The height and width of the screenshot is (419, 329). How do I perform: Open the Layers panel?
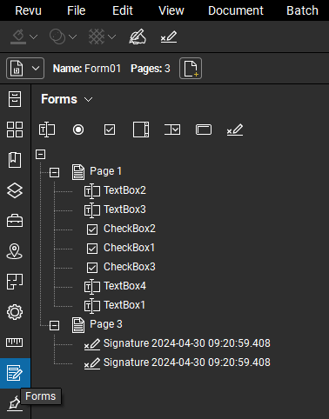coord(15,190)
